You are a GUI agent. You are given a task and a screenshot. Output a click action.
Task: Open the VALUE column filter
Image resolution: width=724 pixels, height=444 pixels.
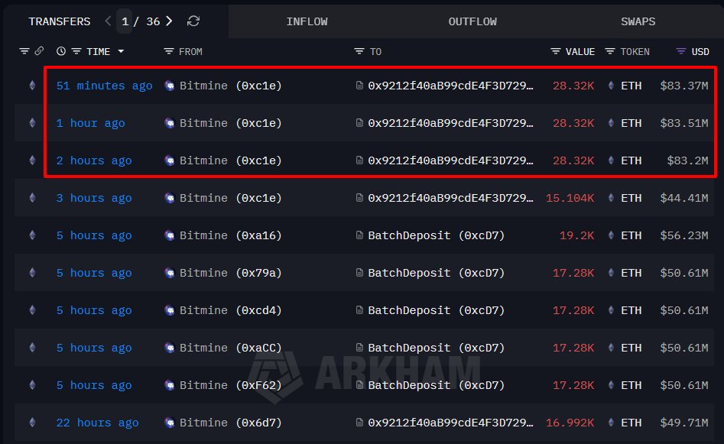click(556, 51)
